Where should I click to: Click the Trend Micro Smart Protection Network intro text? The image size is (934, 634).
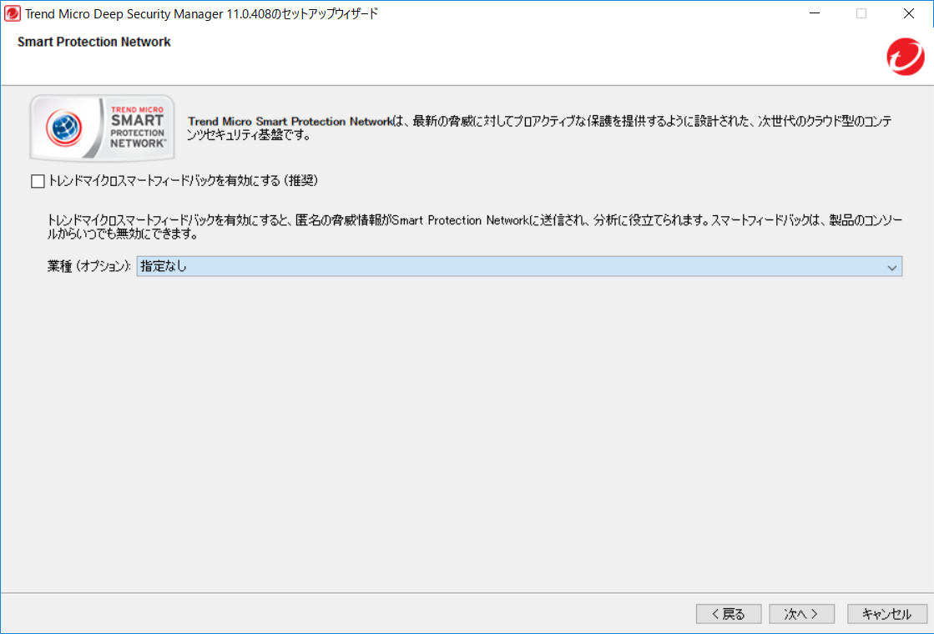click(x=540, y=128)
